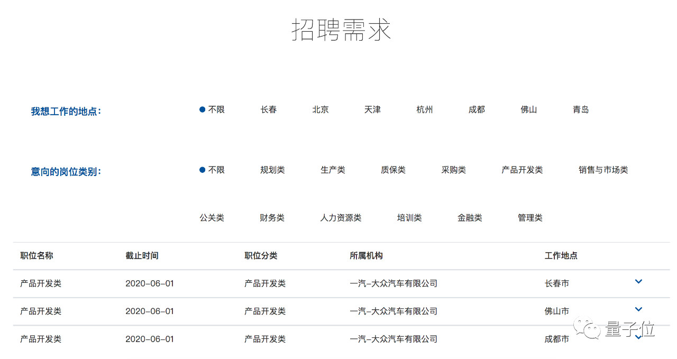This screenshot has height=359, width=677.
Task: Select the 不限 job category radio option
Action: coord(212,170)
